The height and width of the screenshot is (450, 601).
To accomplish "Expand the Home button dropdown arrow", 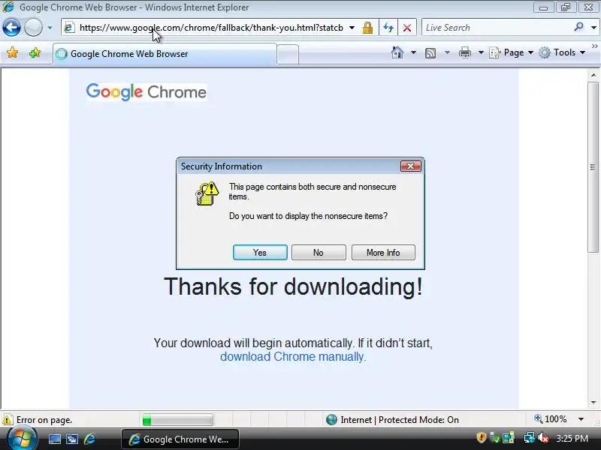I will click(414, 52).
